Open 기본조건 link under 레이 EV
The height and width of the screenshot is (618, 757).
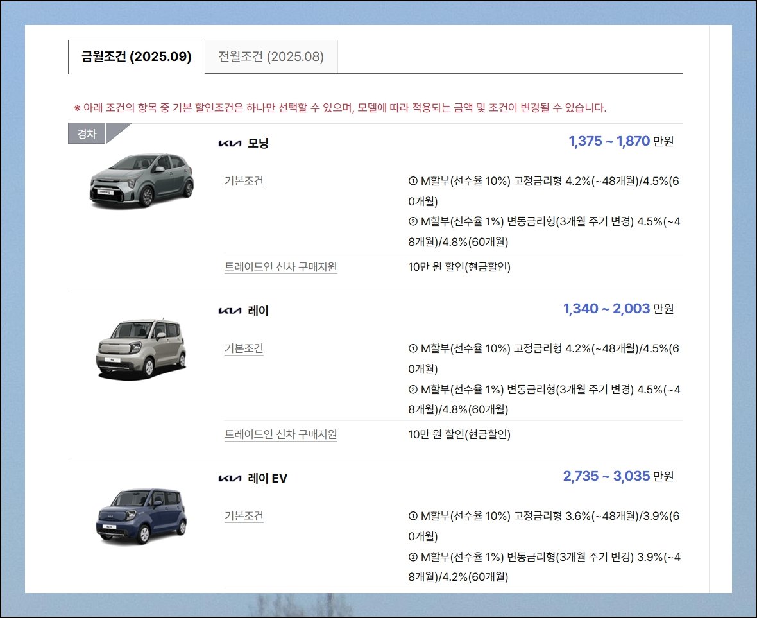click(x=244, y=516)
